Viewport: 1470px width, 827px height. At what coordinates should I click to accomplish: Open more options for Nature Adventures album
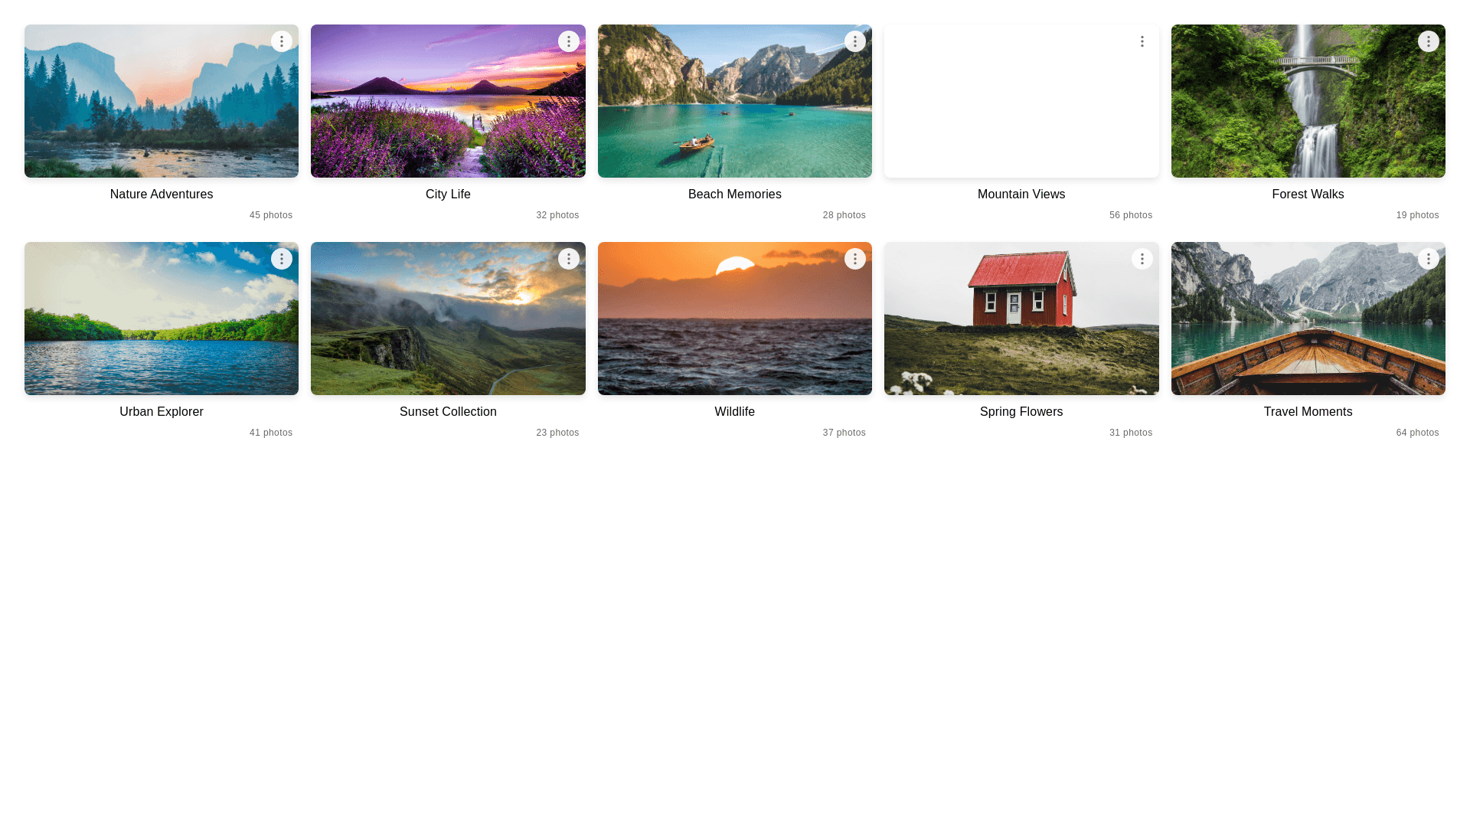click(282, 41)
